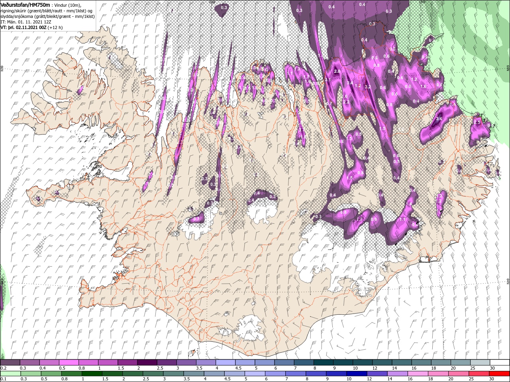Pick the light pink swatch labeled 16 in rain legend
Viewport: 510px width, 382px height.
[418, 374]
